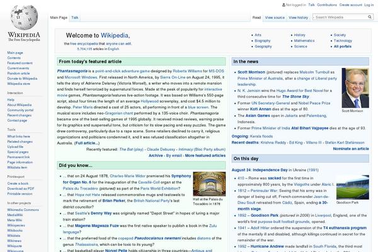378x252 pixels.
Task: Open the Technology portal link
Action: pos(343,41)
